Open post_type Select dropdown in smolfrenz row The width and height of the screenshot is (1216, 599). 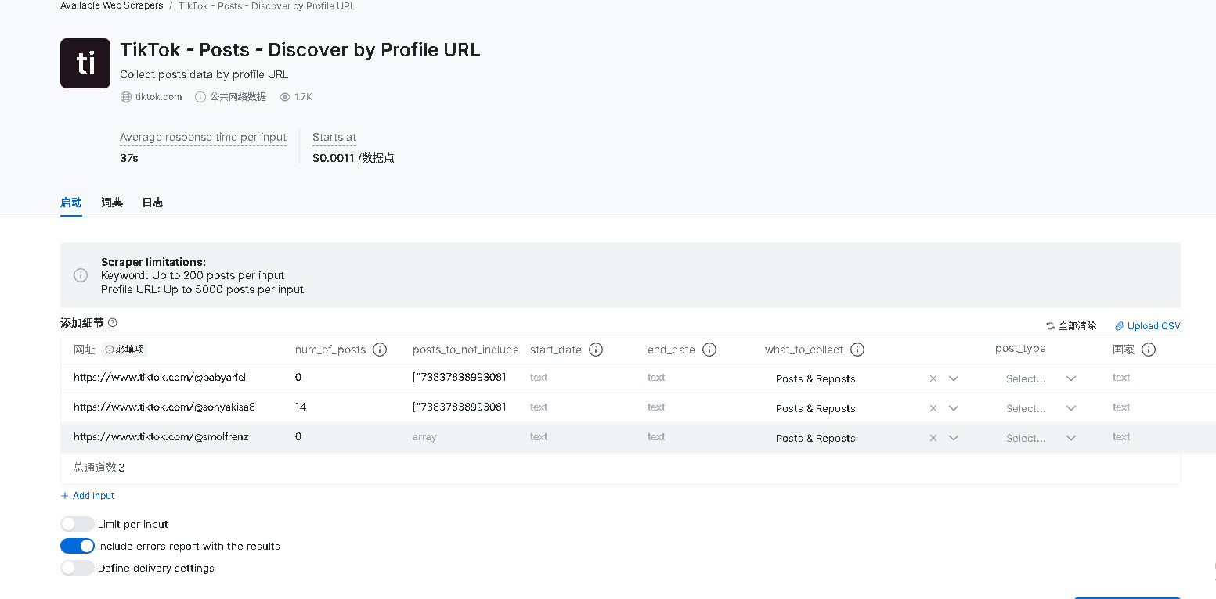(1041, 438)
